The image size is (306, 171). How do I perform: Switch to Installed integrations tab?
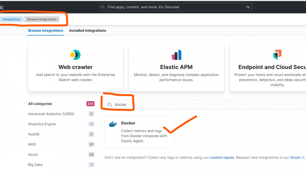(87, 31)
